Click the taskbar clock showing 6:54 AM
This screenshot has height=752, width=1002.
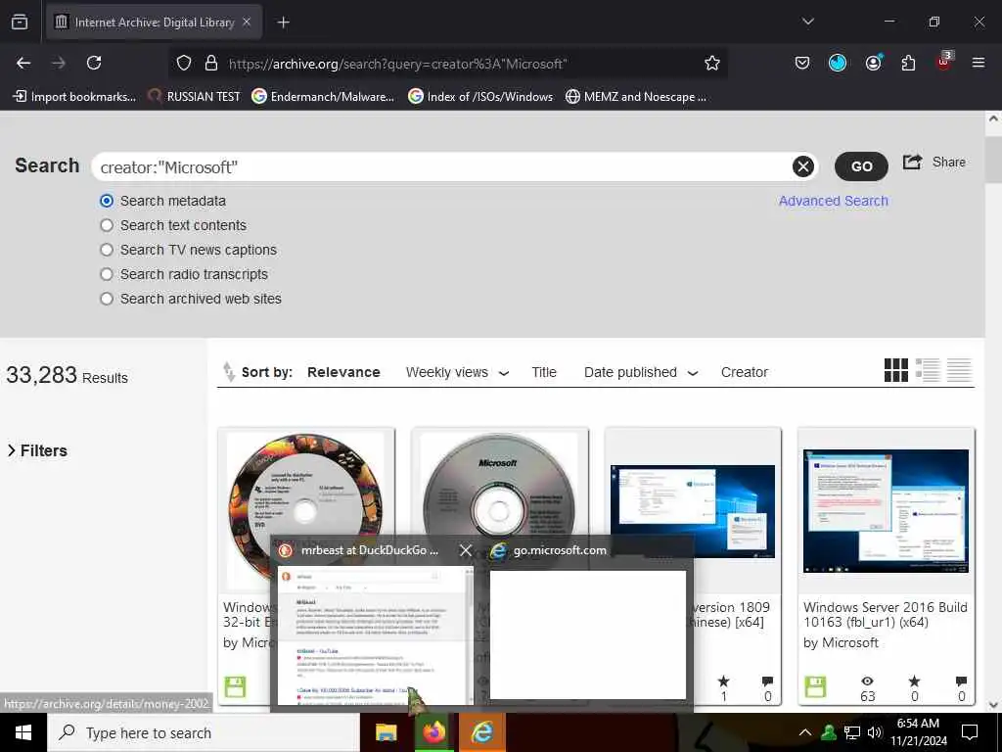click(x=918, y=732)
